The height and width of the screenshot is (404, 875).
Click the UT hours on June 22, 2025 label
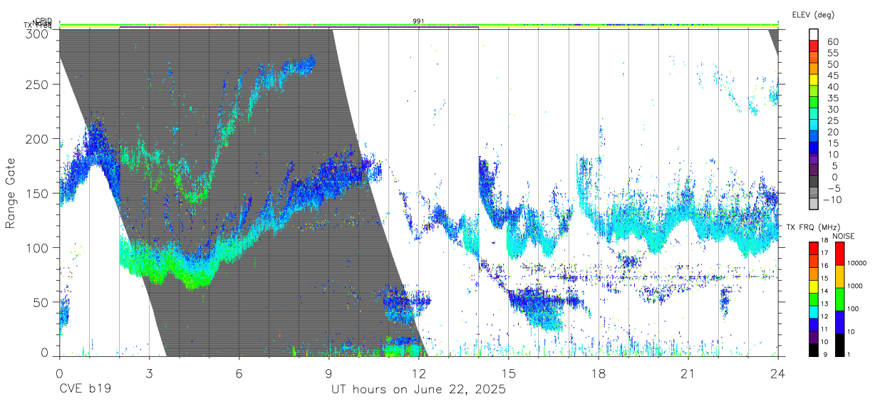tap(418, 390)
